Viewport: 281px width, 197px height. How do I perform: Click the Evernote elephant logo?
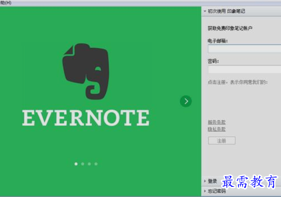coord(86,71)
